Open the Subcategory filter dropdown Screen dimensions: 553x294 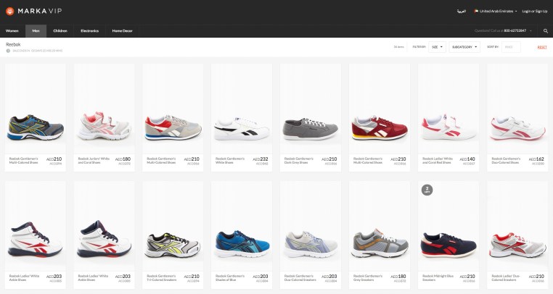[x=464, y=47]
